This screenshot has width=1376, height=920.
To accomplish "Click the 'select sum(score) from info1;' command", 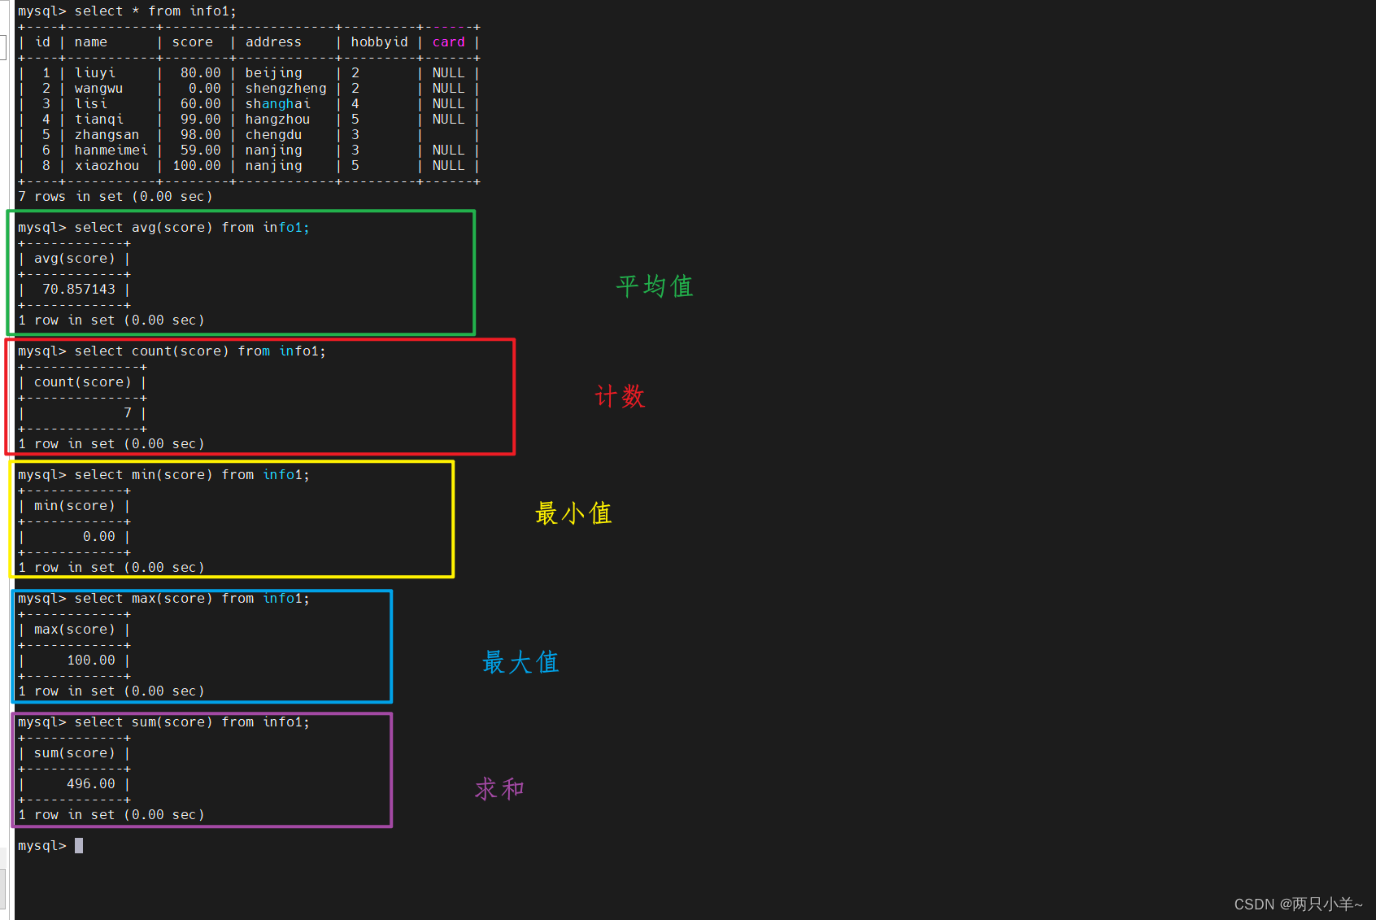I will coord(192,722).
